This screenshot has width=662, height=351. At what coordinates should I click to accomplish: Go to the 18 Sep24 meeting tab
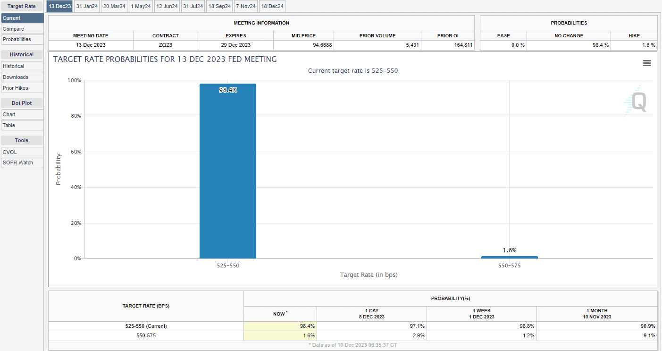[220, 6]
